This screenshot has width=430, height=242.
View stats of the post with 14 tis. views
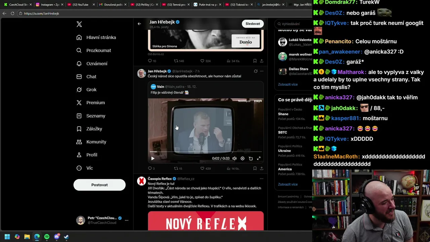[x=233, y=168]
